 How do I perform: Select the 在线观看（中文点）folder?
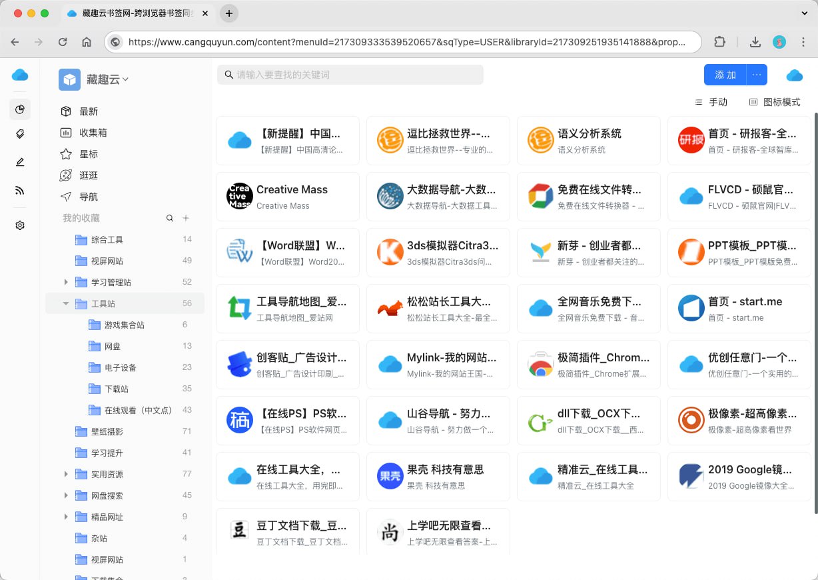coord(125,410)
